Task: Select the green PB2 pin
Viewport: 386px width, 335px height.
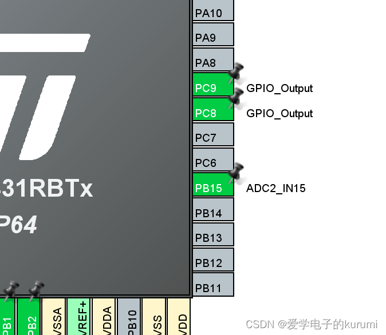Action: 29,317
